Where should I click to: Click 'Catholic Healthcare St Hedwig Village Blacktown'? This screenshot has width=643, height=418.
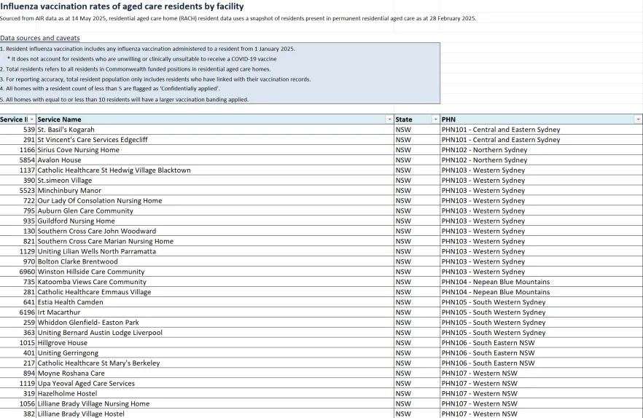point(215,170)
